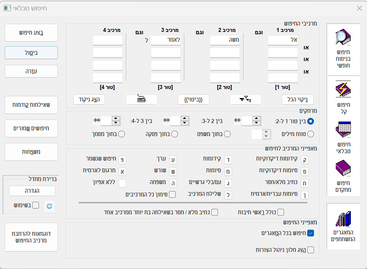Click the ביטול cancel button

tap(31, 53)
